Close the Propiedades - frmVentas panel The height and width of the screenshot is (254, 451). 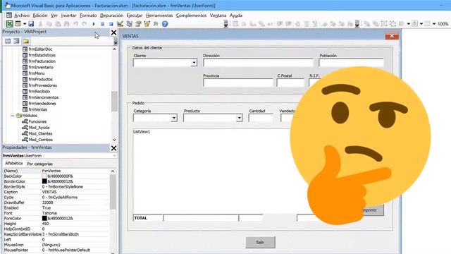tap(114, 148)
